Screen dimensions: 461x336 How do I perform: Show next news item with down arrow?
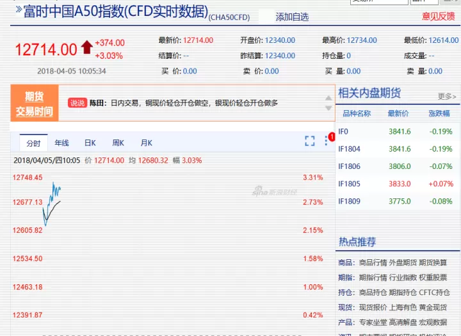(x=328, y=108)
